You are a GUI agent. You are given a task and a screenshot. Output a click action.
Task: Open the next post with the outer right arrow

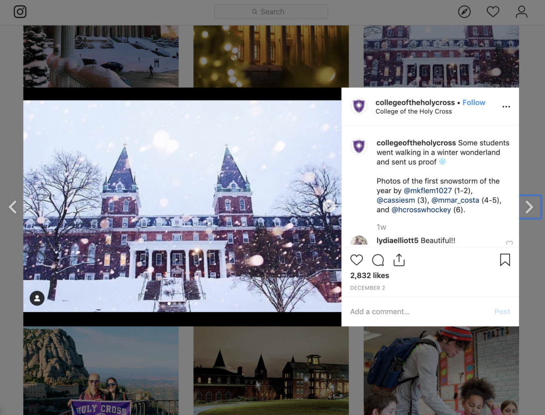[530, 207]
